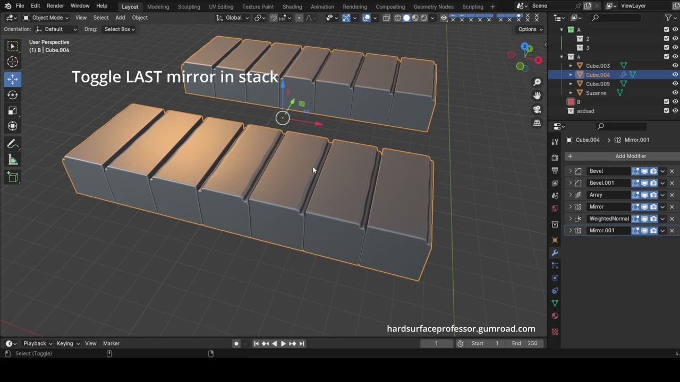Uncheck collection B checkbox
The image size is (680, 382).
click(666, 102)
